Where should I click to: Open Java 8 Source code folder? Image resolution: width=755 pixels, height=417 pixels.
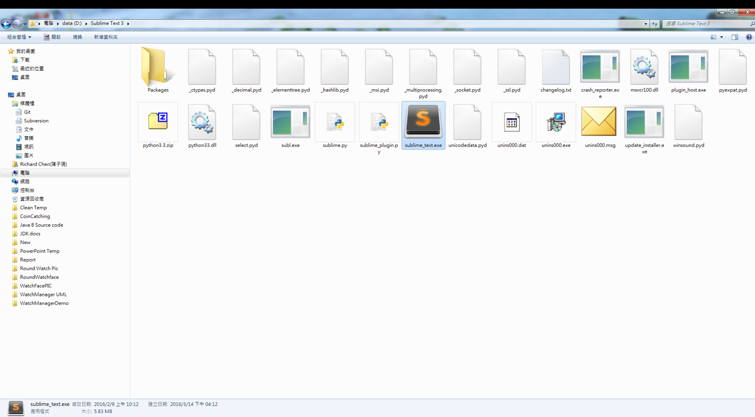coord(41,225)
